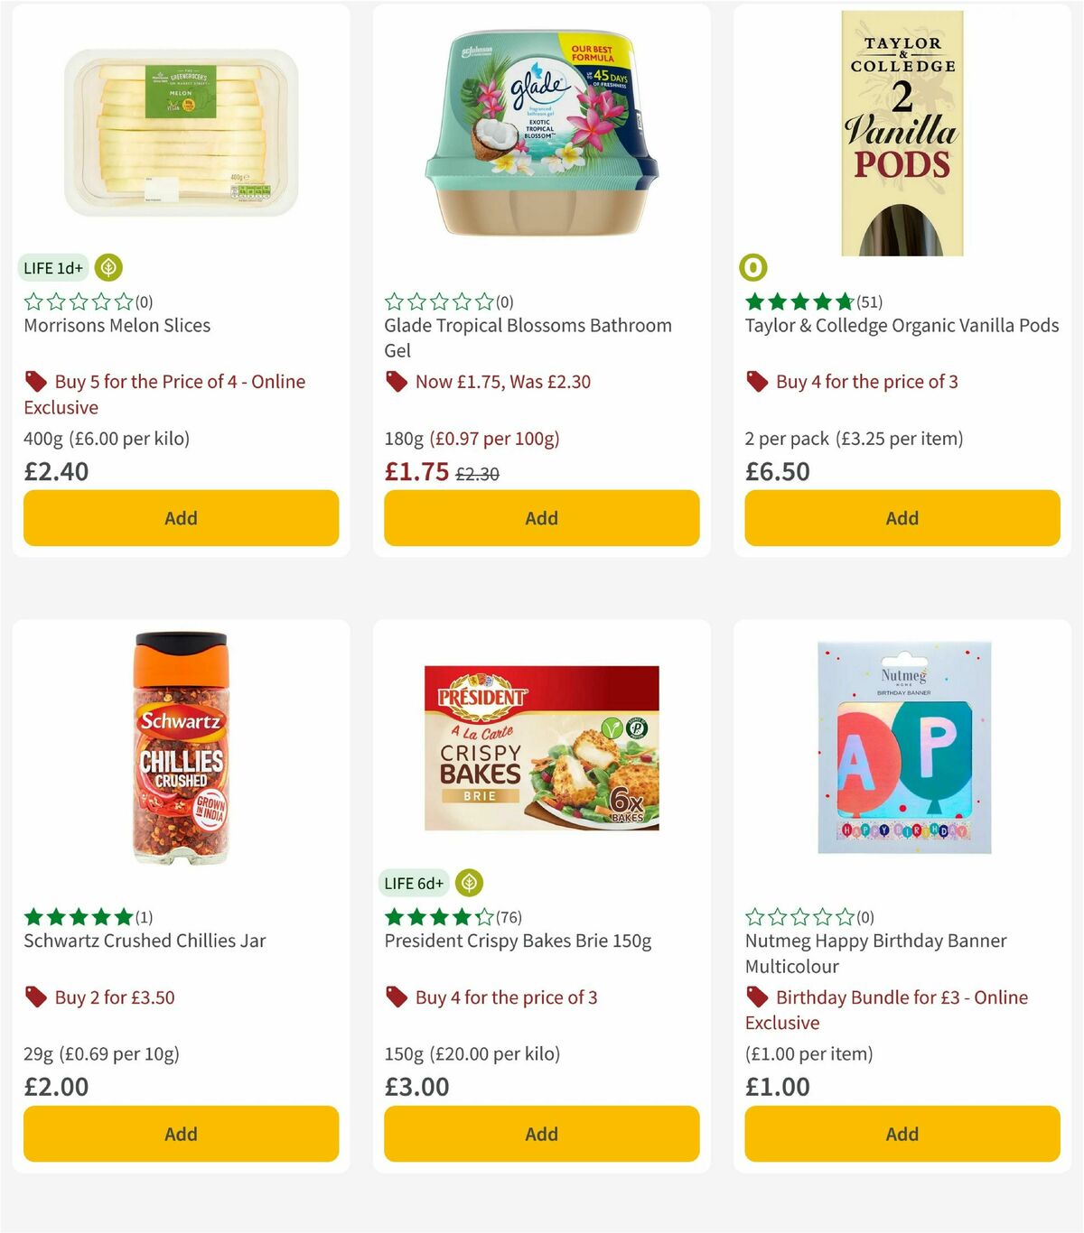Add Glade Tropical Blossoms Bathroom Gel to basket
The height and width of the screenshot is (1233, 1084).
click(x=541, y=518)
